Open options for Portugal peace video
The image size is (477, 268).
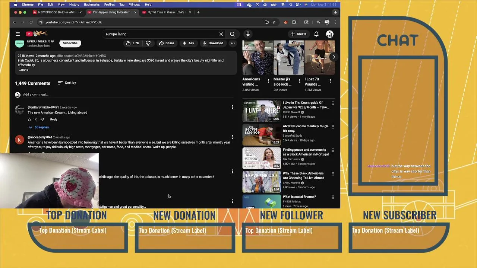point(333,150)
